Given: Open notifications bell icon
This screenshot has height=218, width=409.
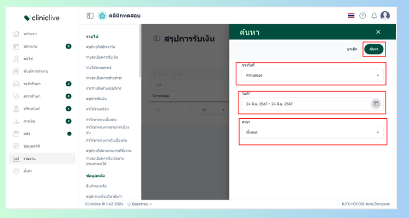Looking at the screenshot, I should (374, 16).
